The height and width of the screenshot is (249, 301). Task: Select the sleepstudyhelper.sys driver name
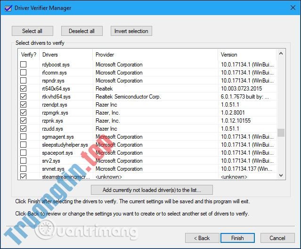click(65, 145)
